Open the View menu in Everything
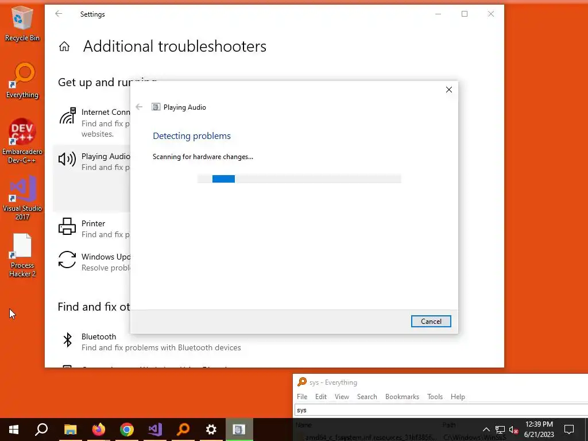The height and width of the screenshot is (441, 588). [x=342, y=396]
